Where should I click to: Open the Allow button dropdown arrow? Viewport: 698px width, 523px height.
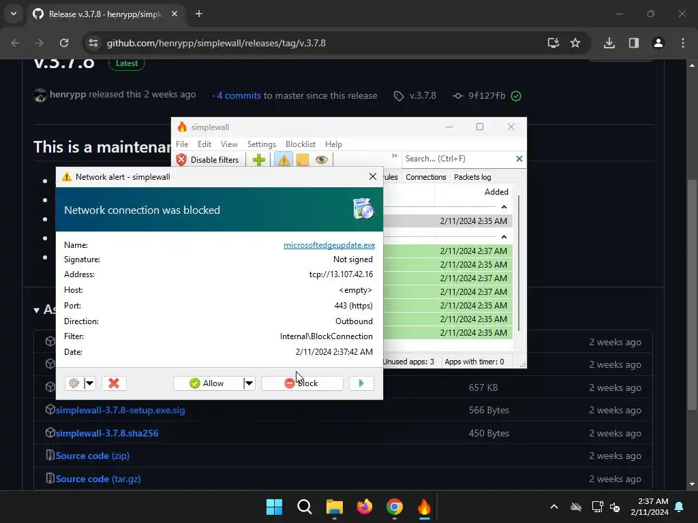coord(249,383)
